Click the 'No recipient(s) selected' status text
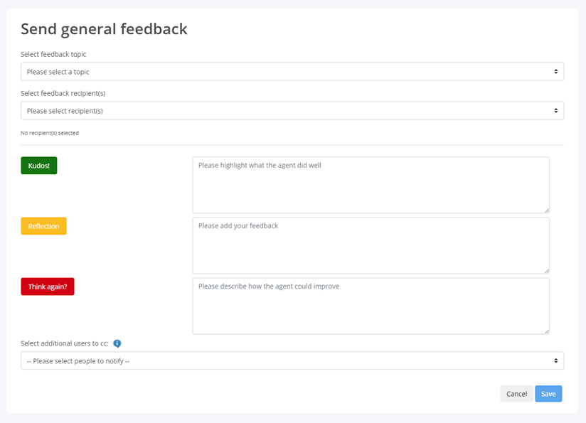Viewport: 586px width, 423px height. [x=50, y=133]
